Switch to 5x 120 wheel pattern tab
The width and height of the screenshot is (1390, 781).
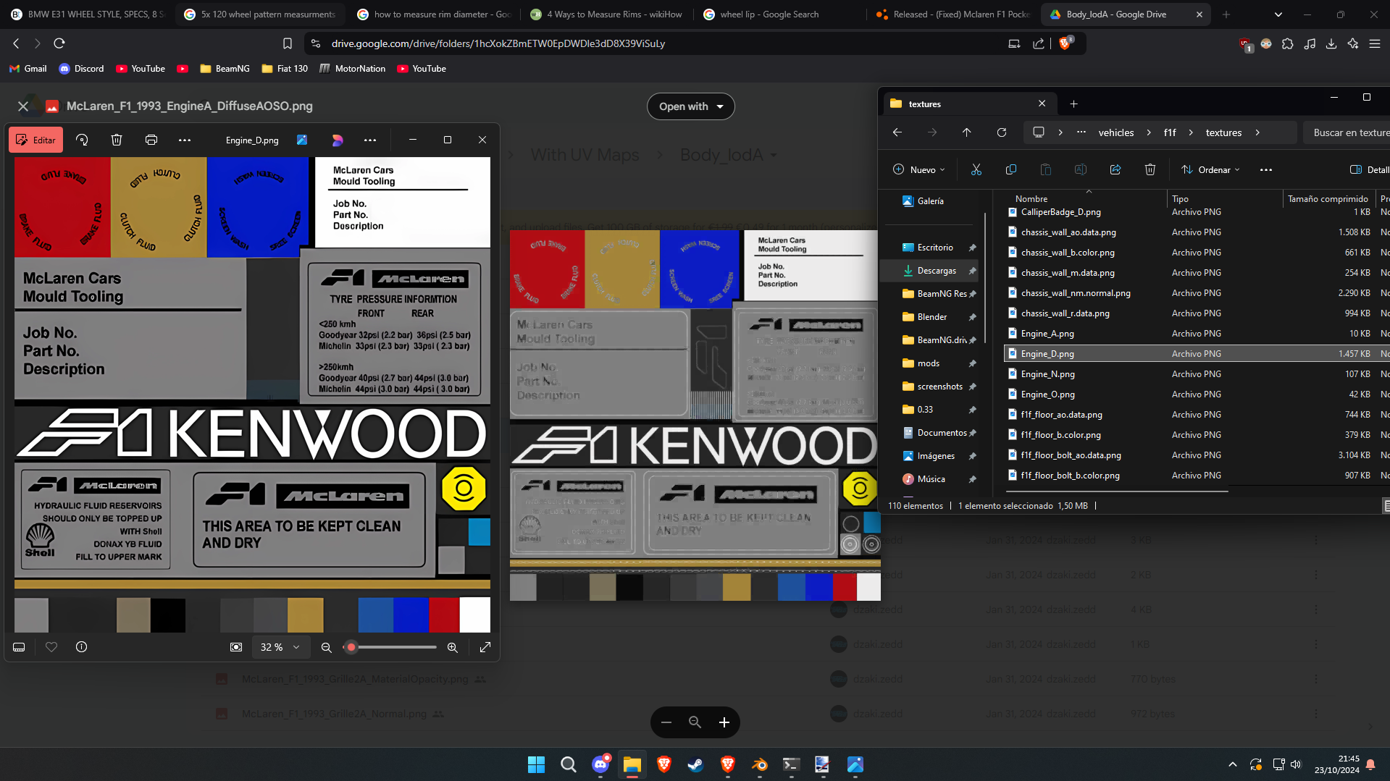point(261,14)
